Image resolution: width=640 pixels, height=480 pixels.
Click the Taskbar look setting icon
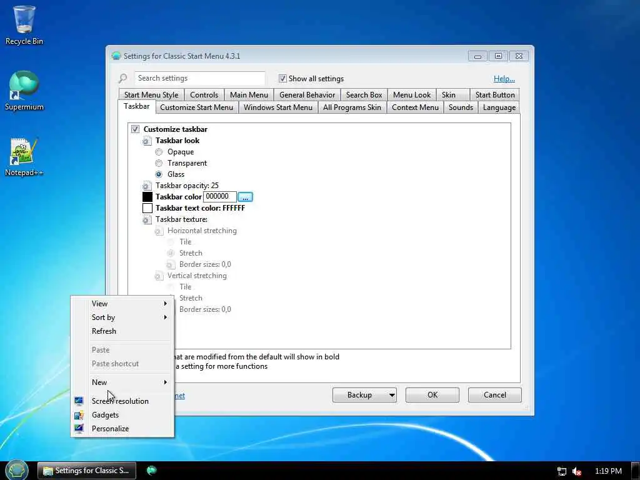(147, 141)
